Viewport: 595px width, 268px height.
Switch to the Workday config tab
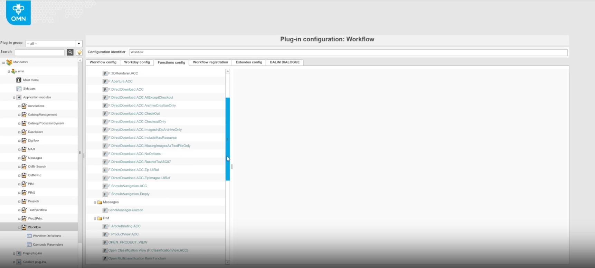click(x=137, y=62)
